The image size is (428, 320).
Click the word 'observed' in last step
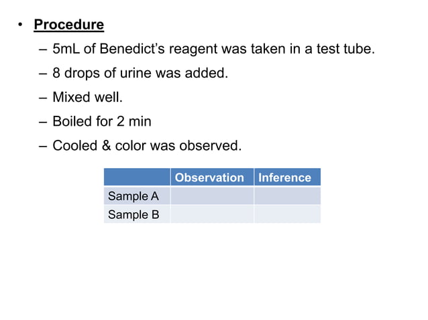[211, 146]
